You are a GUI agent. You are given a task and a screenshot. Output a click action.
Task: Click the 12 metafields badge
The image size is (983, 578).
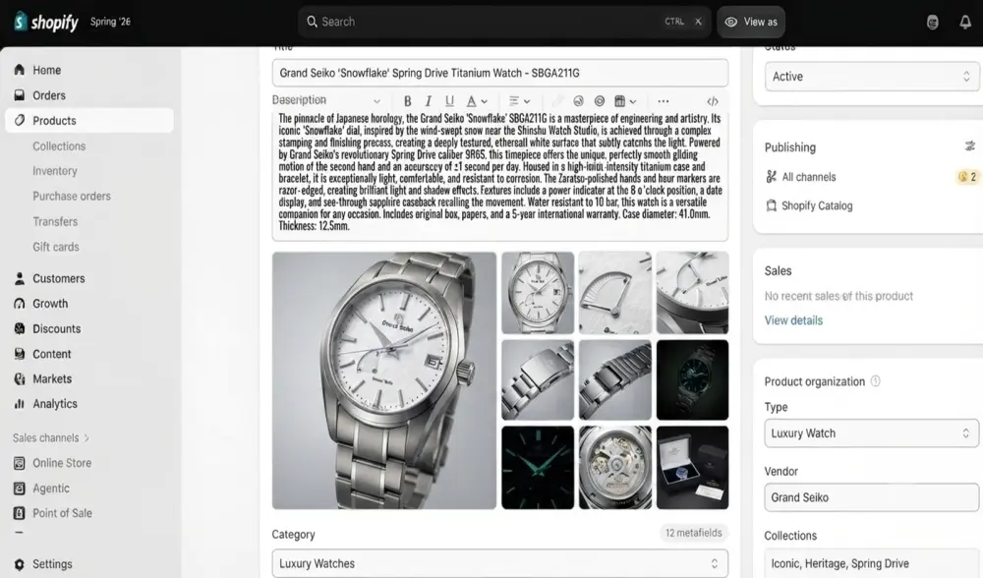(x=693, y=533)
